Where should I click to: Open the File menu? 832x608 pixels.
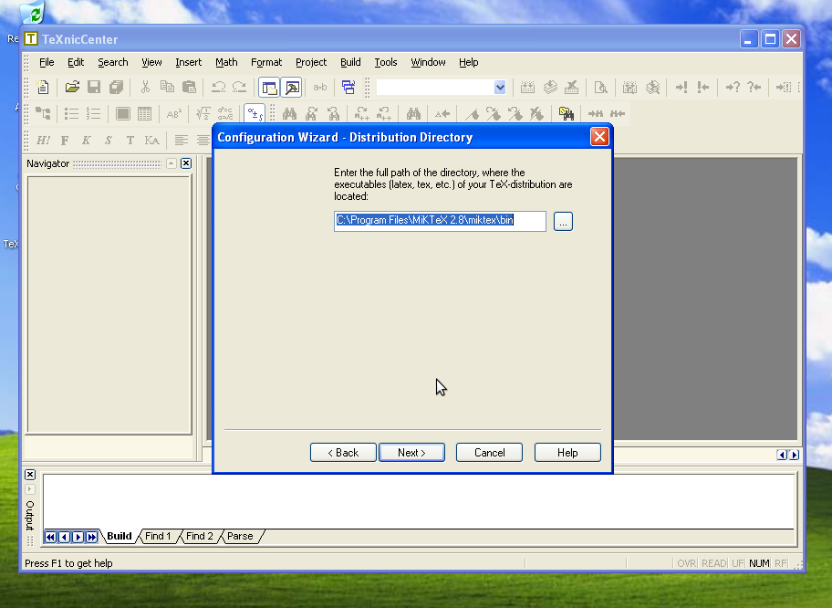[x=47, y=62]
